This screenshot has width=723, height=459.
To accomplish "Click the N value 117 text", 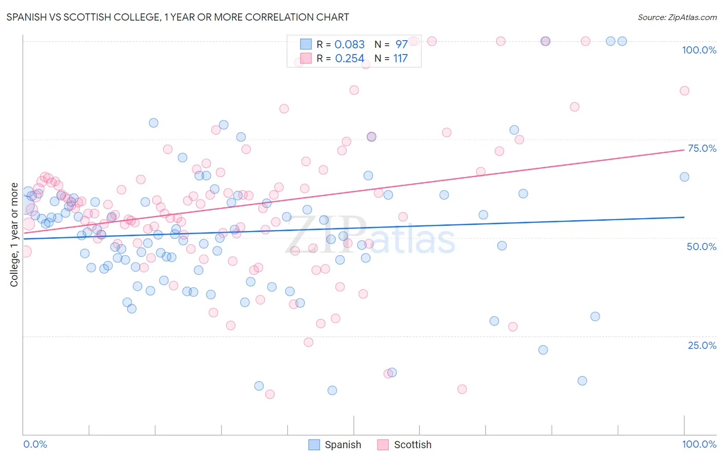I will [x=401, y=58].
